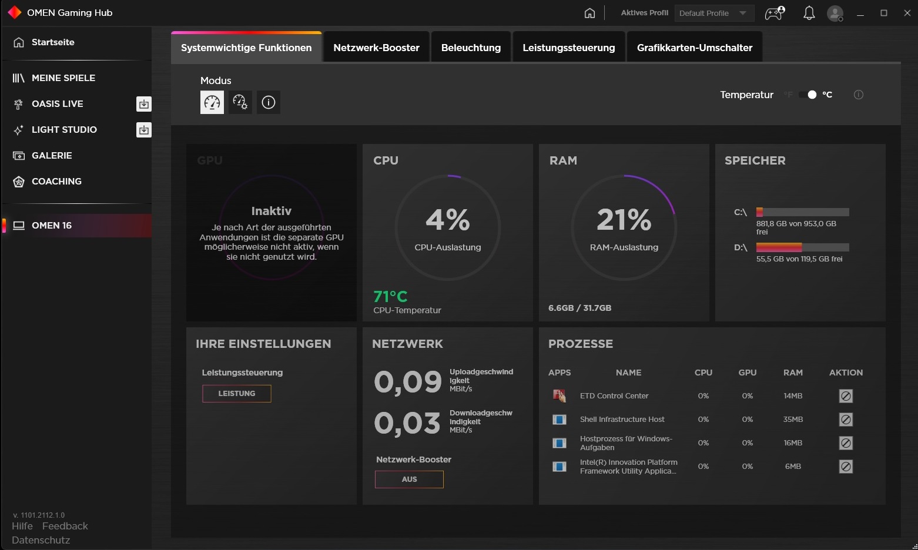This screenshot has height=550, width=918.
Task: Click the LEISTUNG button
Action: pyautogui.click(x=237, y=394)
